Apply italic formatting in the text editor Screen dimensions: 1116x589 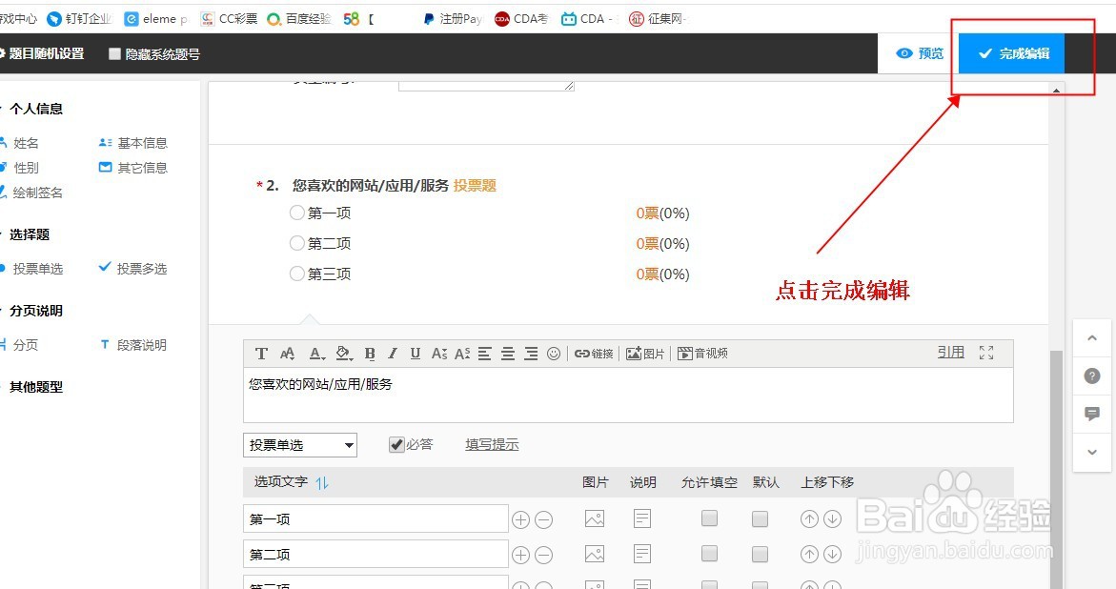pyautogui.click(x=392, y=353)
